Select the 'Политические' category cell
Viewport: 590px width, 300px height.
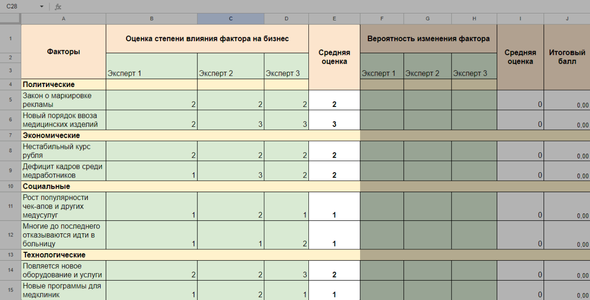click(63, 84)
